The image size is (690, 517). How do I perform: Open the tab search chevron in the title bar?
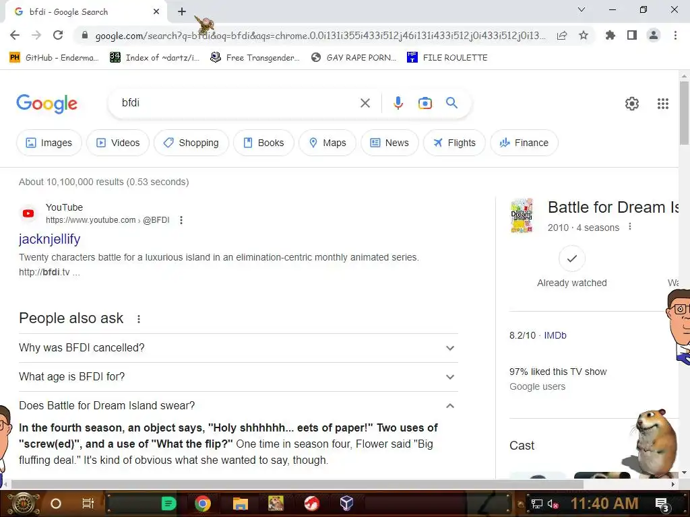[x=581, y=9]
